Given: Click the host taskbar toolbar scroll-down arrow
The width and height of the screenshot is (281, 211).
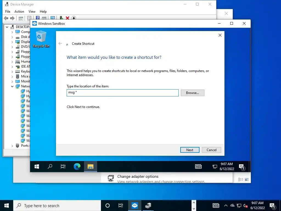Looking at the screenshot, I should 194,209.
